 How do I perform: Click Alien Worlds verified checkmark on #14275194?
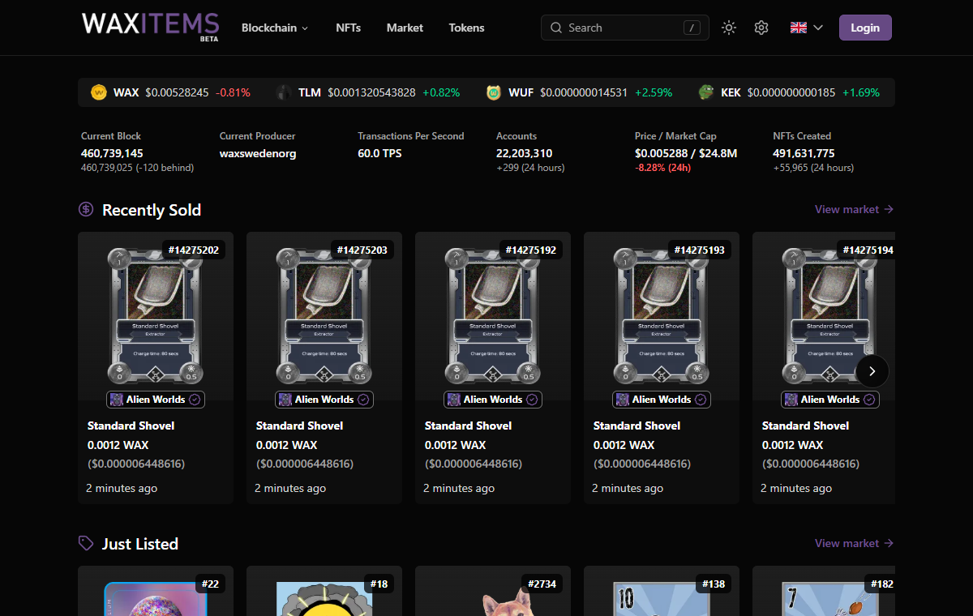(869, 400)
